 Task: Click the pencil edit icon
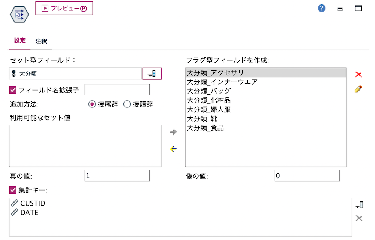click(358, 89)
